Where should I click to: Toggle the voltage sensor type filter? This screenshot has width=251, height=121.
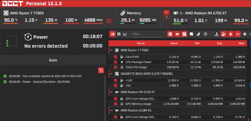[x=224, y=34]
